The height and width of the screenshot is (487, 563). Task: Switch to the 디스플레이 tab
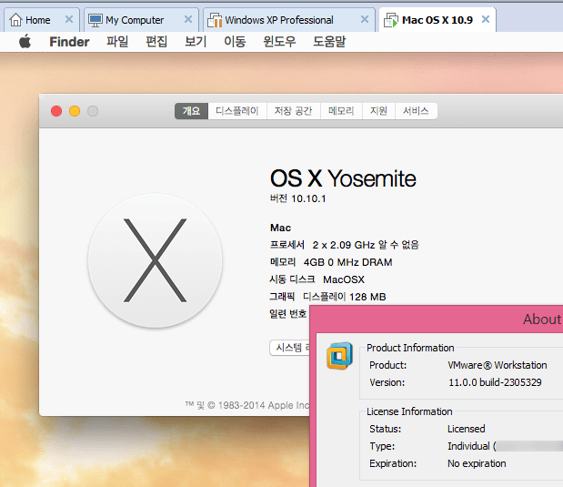point(237,111)
